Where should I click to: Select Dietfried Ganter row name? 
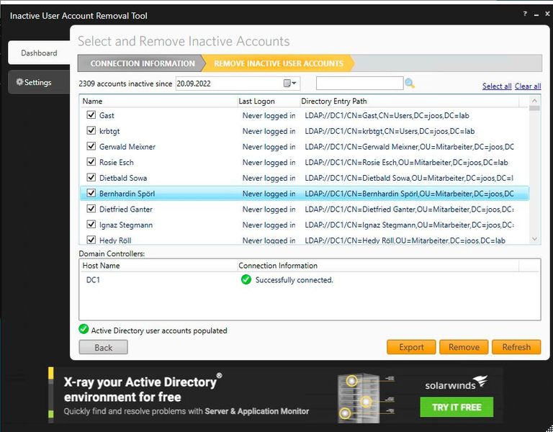point(126,209)
